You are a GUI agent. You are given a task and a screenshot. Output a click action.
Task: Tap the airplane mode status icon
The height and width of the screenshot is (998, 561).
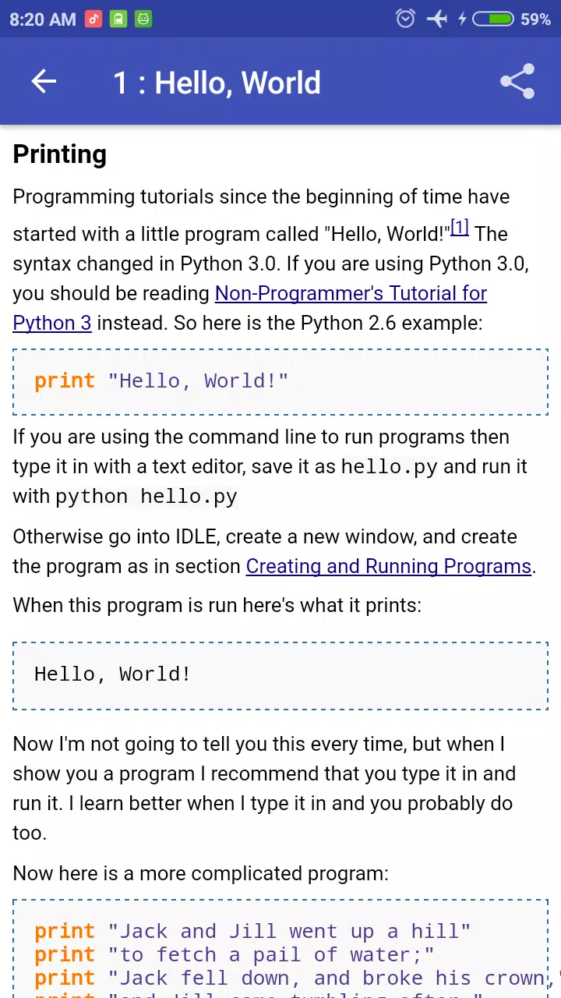[437, 19]
